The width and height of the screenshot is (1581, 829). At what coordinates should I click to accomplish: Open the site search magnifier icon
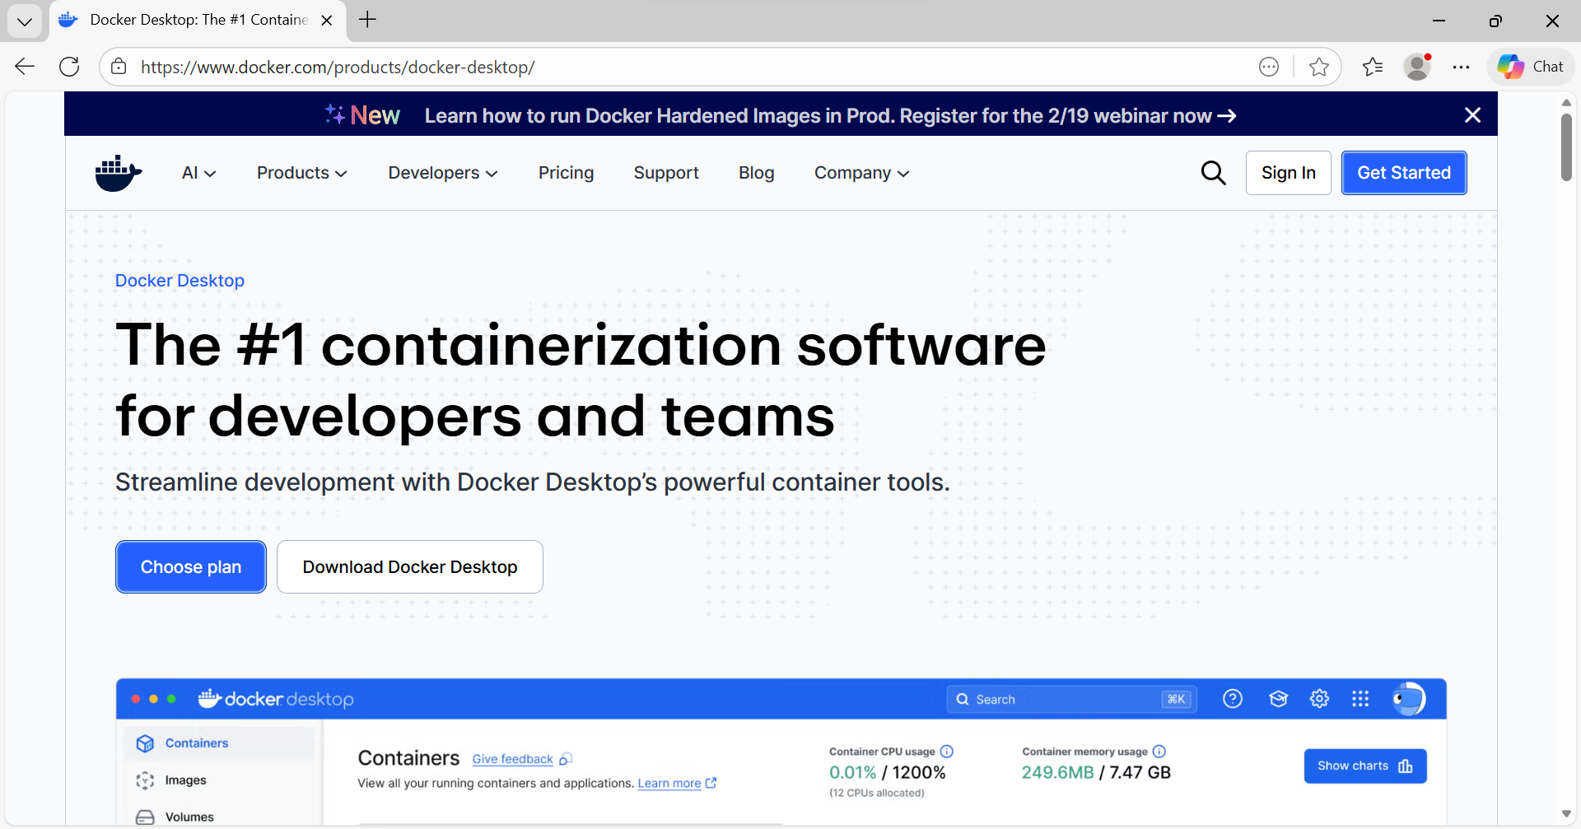point(1213,173)
